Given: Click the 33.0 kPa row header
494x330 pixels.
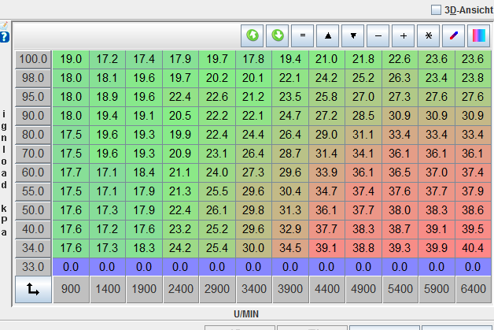Looking at the screenshot, I should (x=34, y=267).
